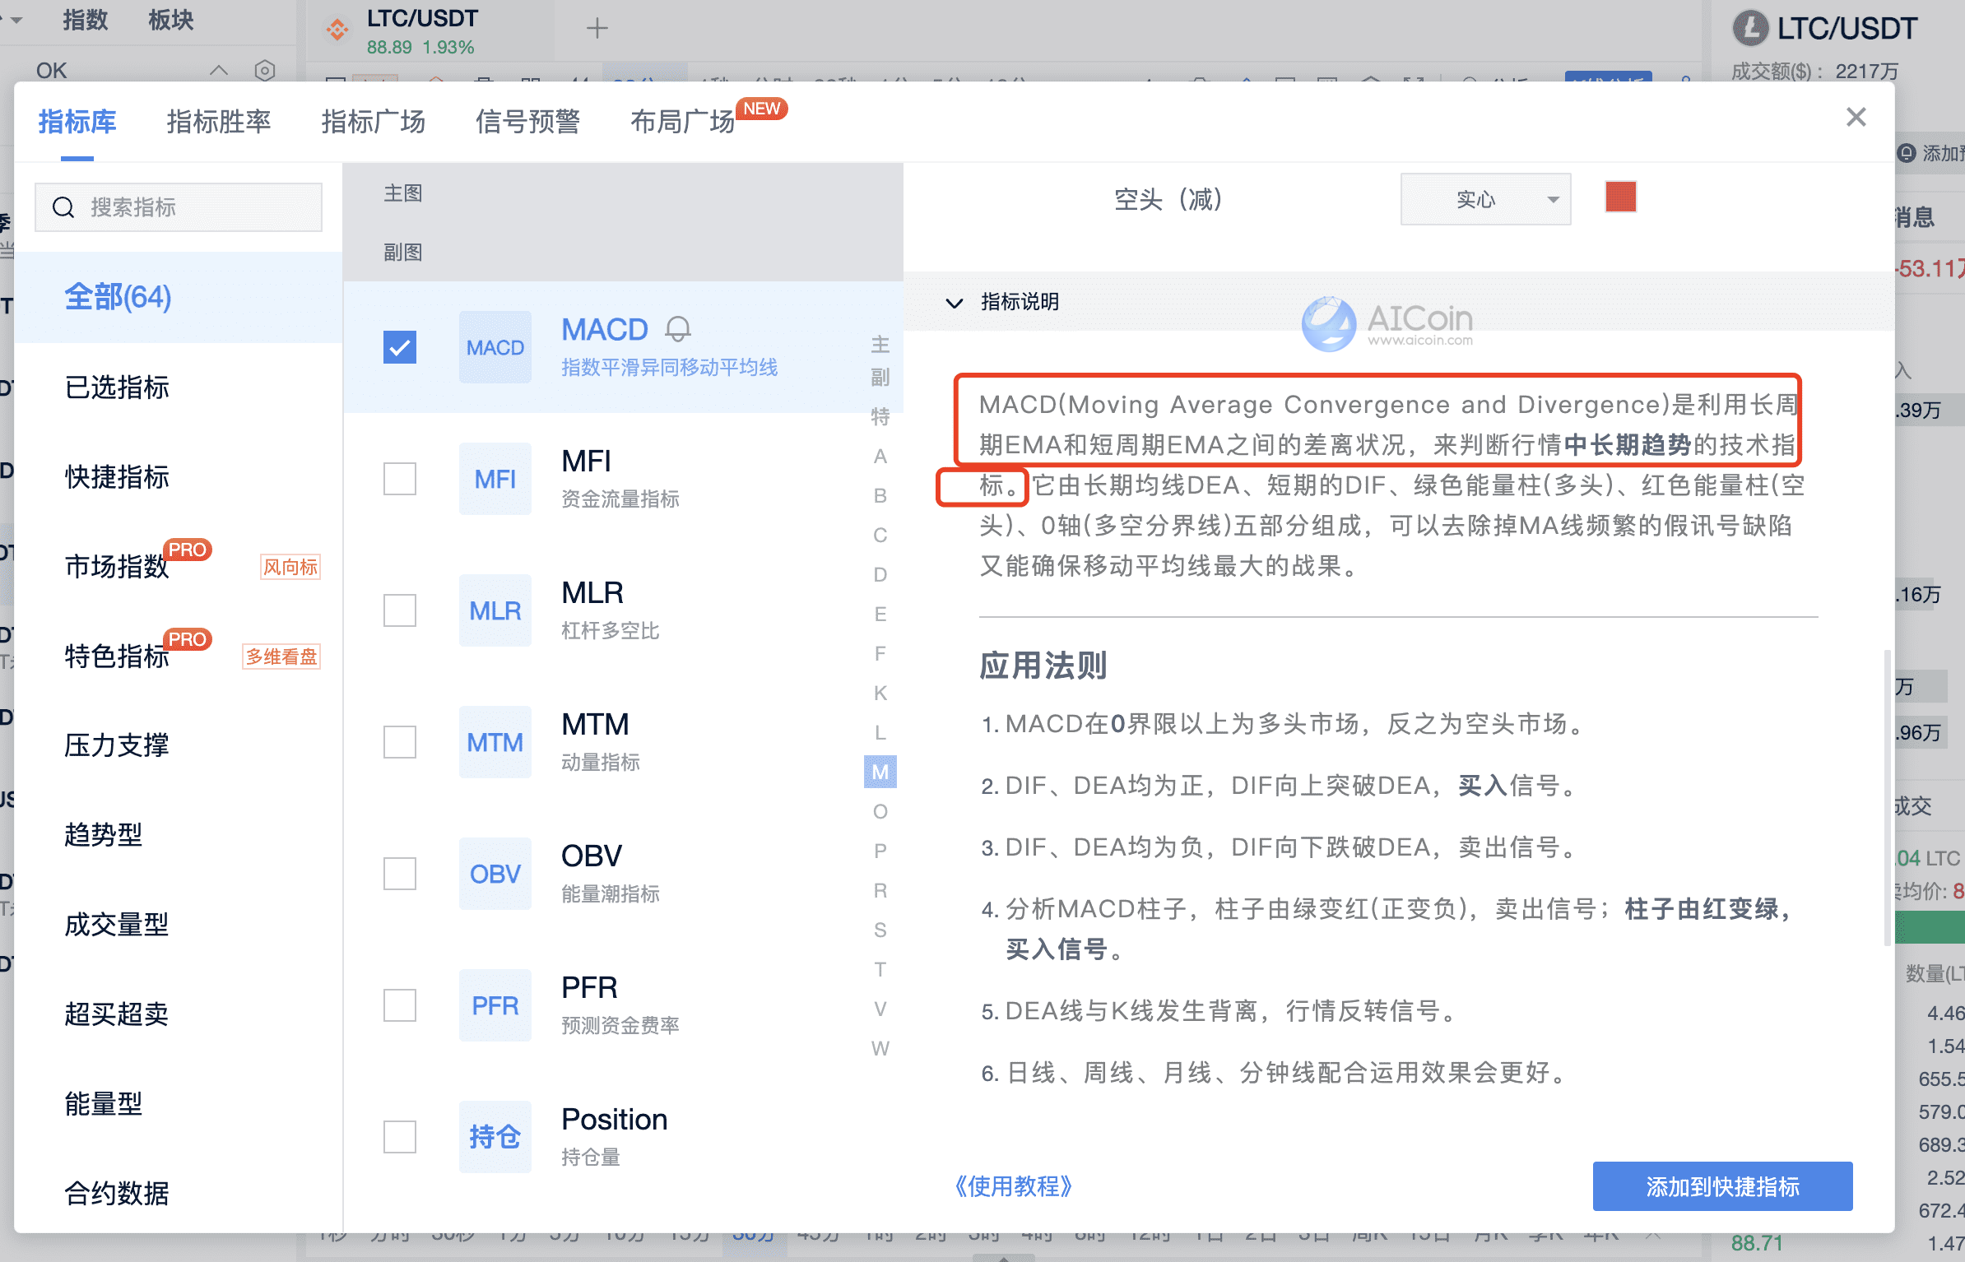Screen dimensions: 1965x1262
Task: Click the 多维看盘 tag
Action: (x=281, y=657)
